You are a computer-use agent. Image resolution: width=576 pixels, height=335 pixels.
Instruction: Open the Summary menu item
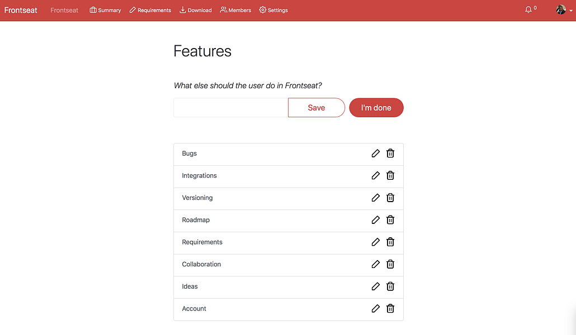click(x=106, y=10)
